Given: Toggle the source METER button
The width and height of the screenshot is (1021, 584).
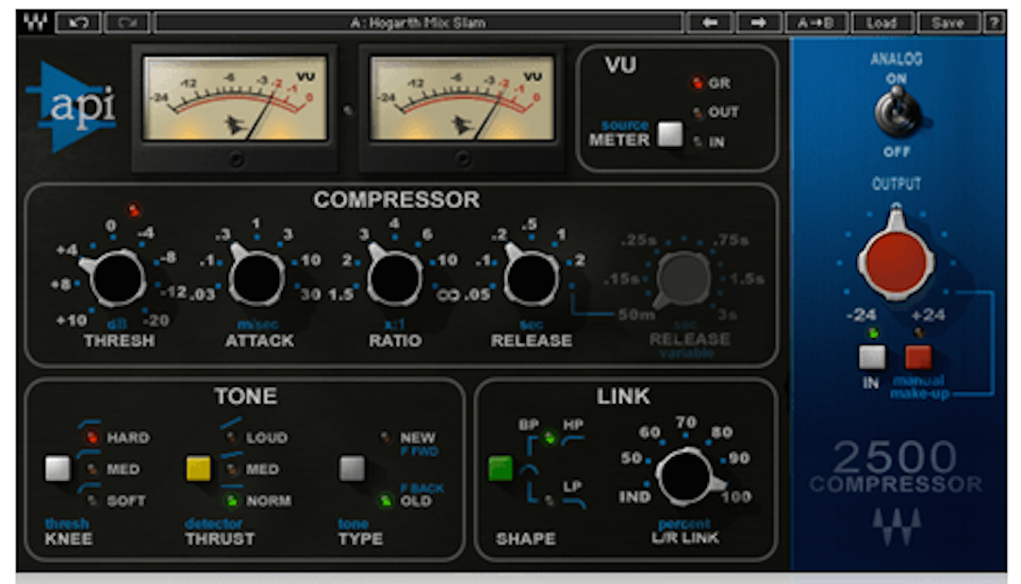Looking at the screenshot, I should (x=670, y=134).
